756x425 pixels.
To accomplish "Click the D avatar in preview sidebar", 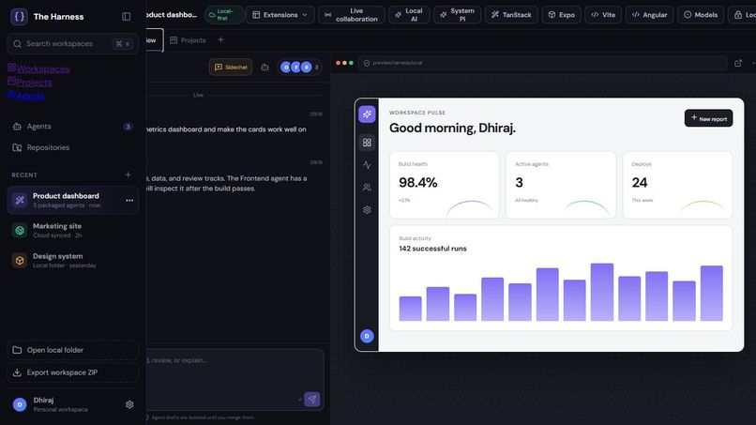I will pos(367,336).
